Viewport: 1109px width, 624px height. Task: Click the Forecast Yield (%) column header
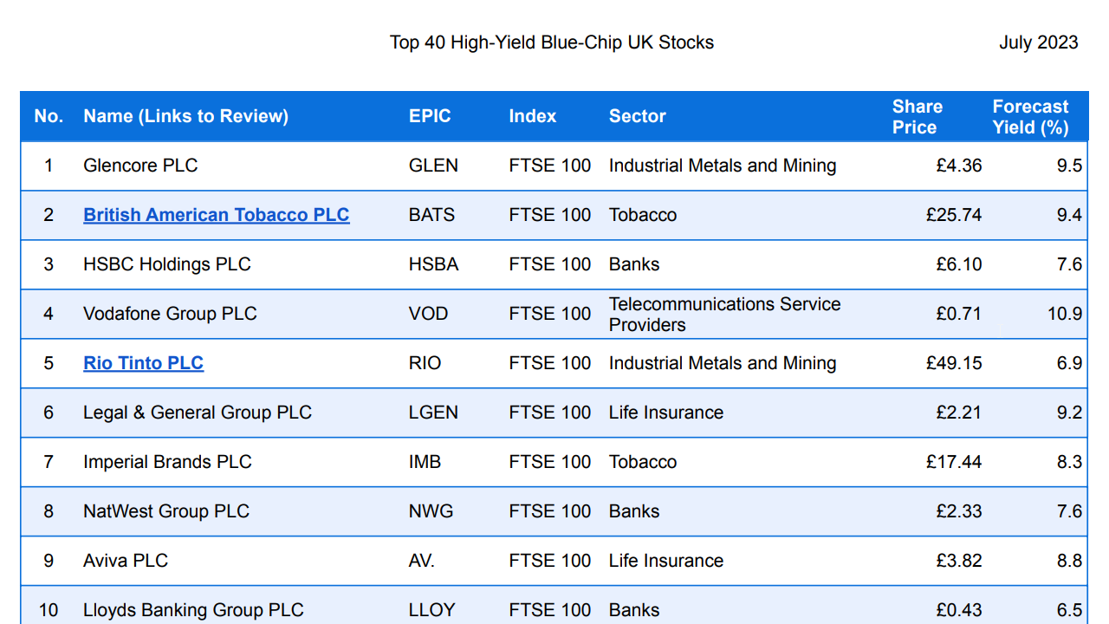pos(1030,117)
